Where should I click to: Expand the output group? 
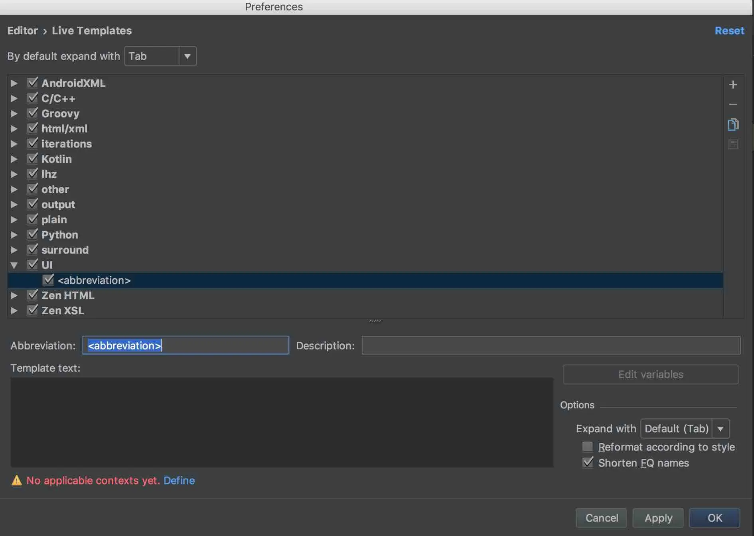(14, 205)
